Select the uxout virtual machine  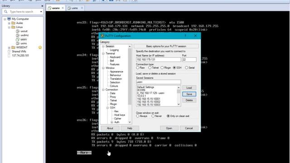click(x=24, y=31)
